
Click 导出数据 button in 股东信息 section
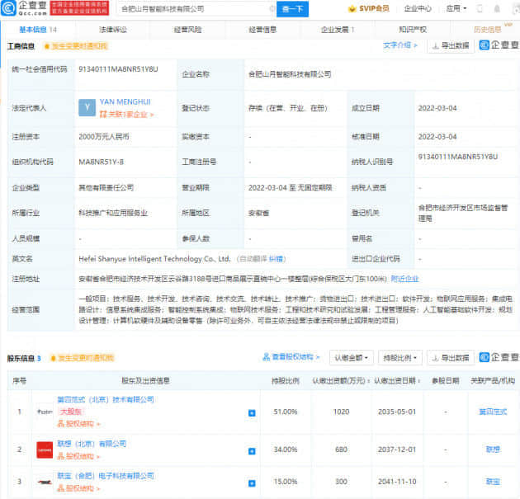451,358
